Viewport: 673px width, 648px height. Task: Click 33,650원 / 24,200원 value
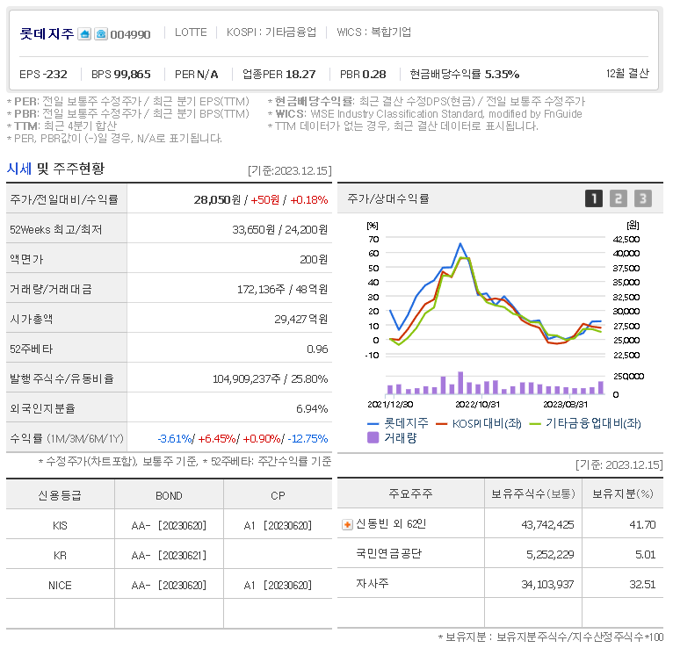click(280, 229)
